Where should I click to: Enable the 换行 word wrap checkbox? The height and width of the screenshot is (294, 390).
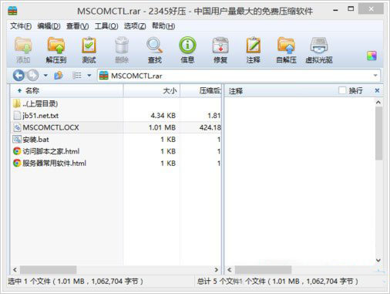click(x=342, y=90)
